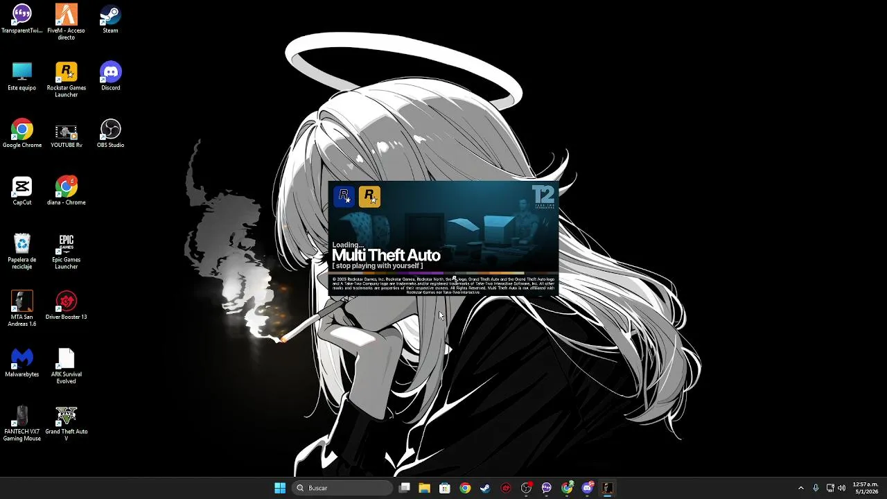Select the Este equipo desktop icon
The image size is (887, 499).
[22, 76]
